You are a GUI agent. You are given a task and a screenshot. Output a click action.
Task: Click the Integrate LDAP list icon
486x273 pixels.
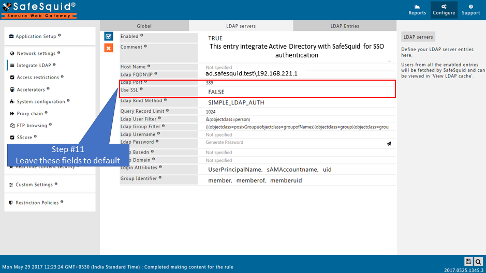click(x=12, y=65)
